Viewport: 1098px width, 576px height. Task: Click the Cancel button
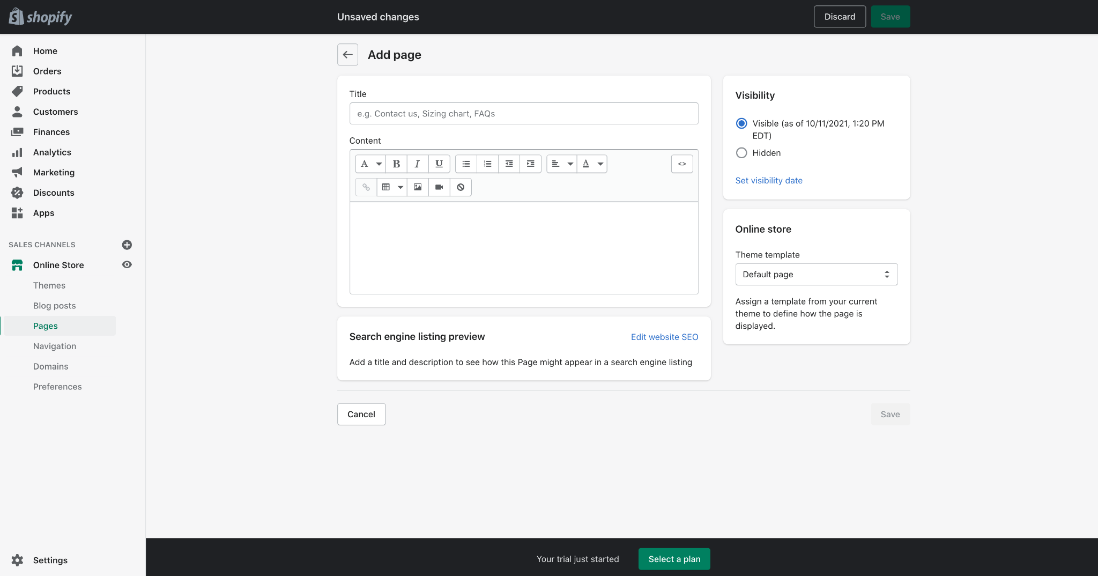point(361,414)
